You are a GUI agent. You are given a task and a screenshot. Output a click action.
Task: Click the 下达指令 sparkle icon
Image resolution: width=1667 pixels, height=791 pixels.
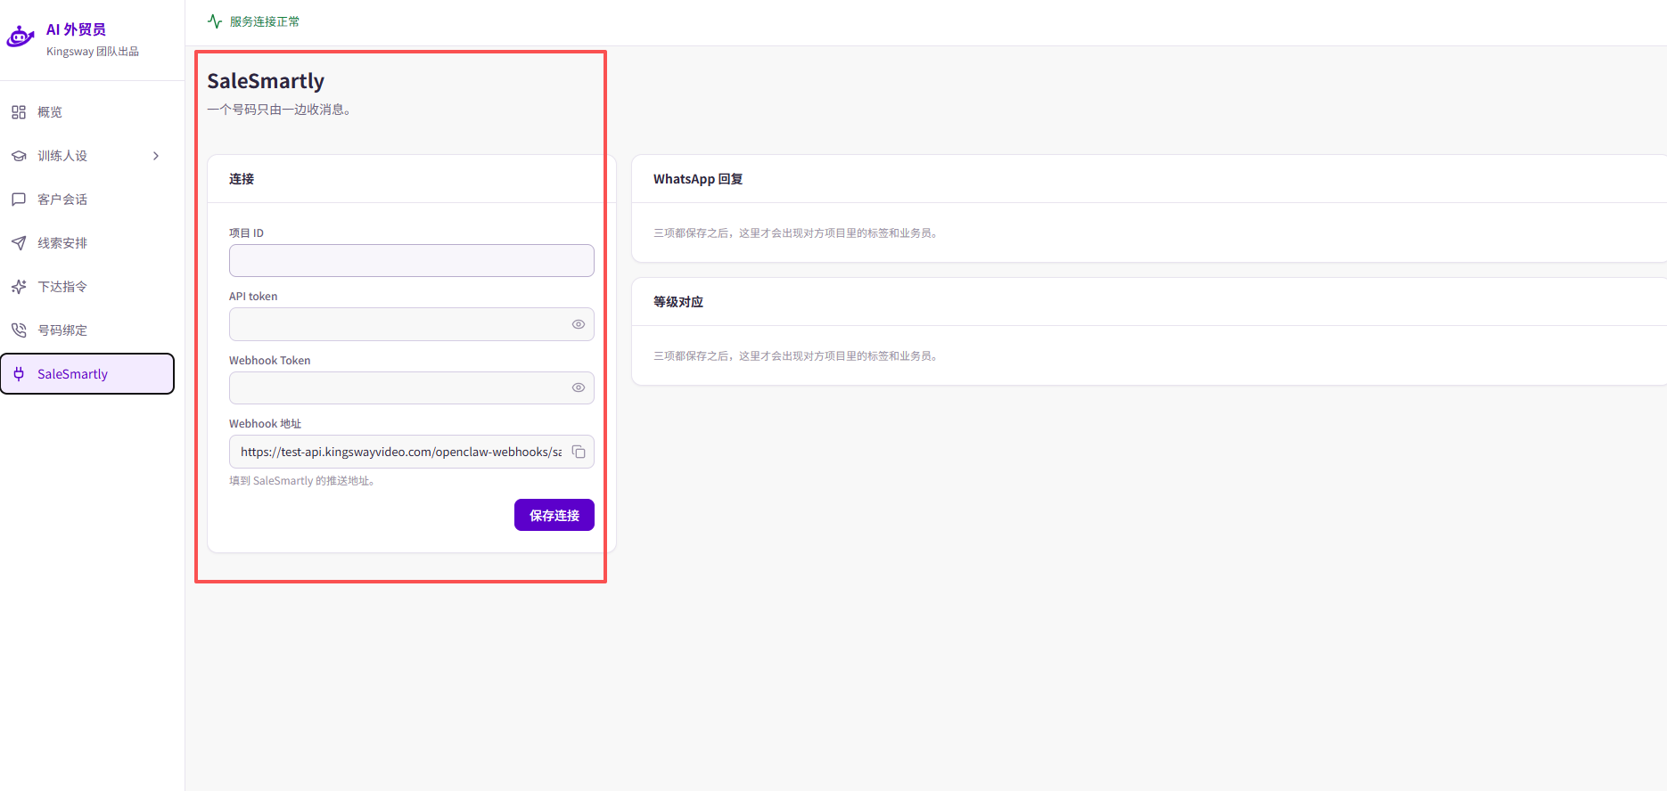(19, 287)
